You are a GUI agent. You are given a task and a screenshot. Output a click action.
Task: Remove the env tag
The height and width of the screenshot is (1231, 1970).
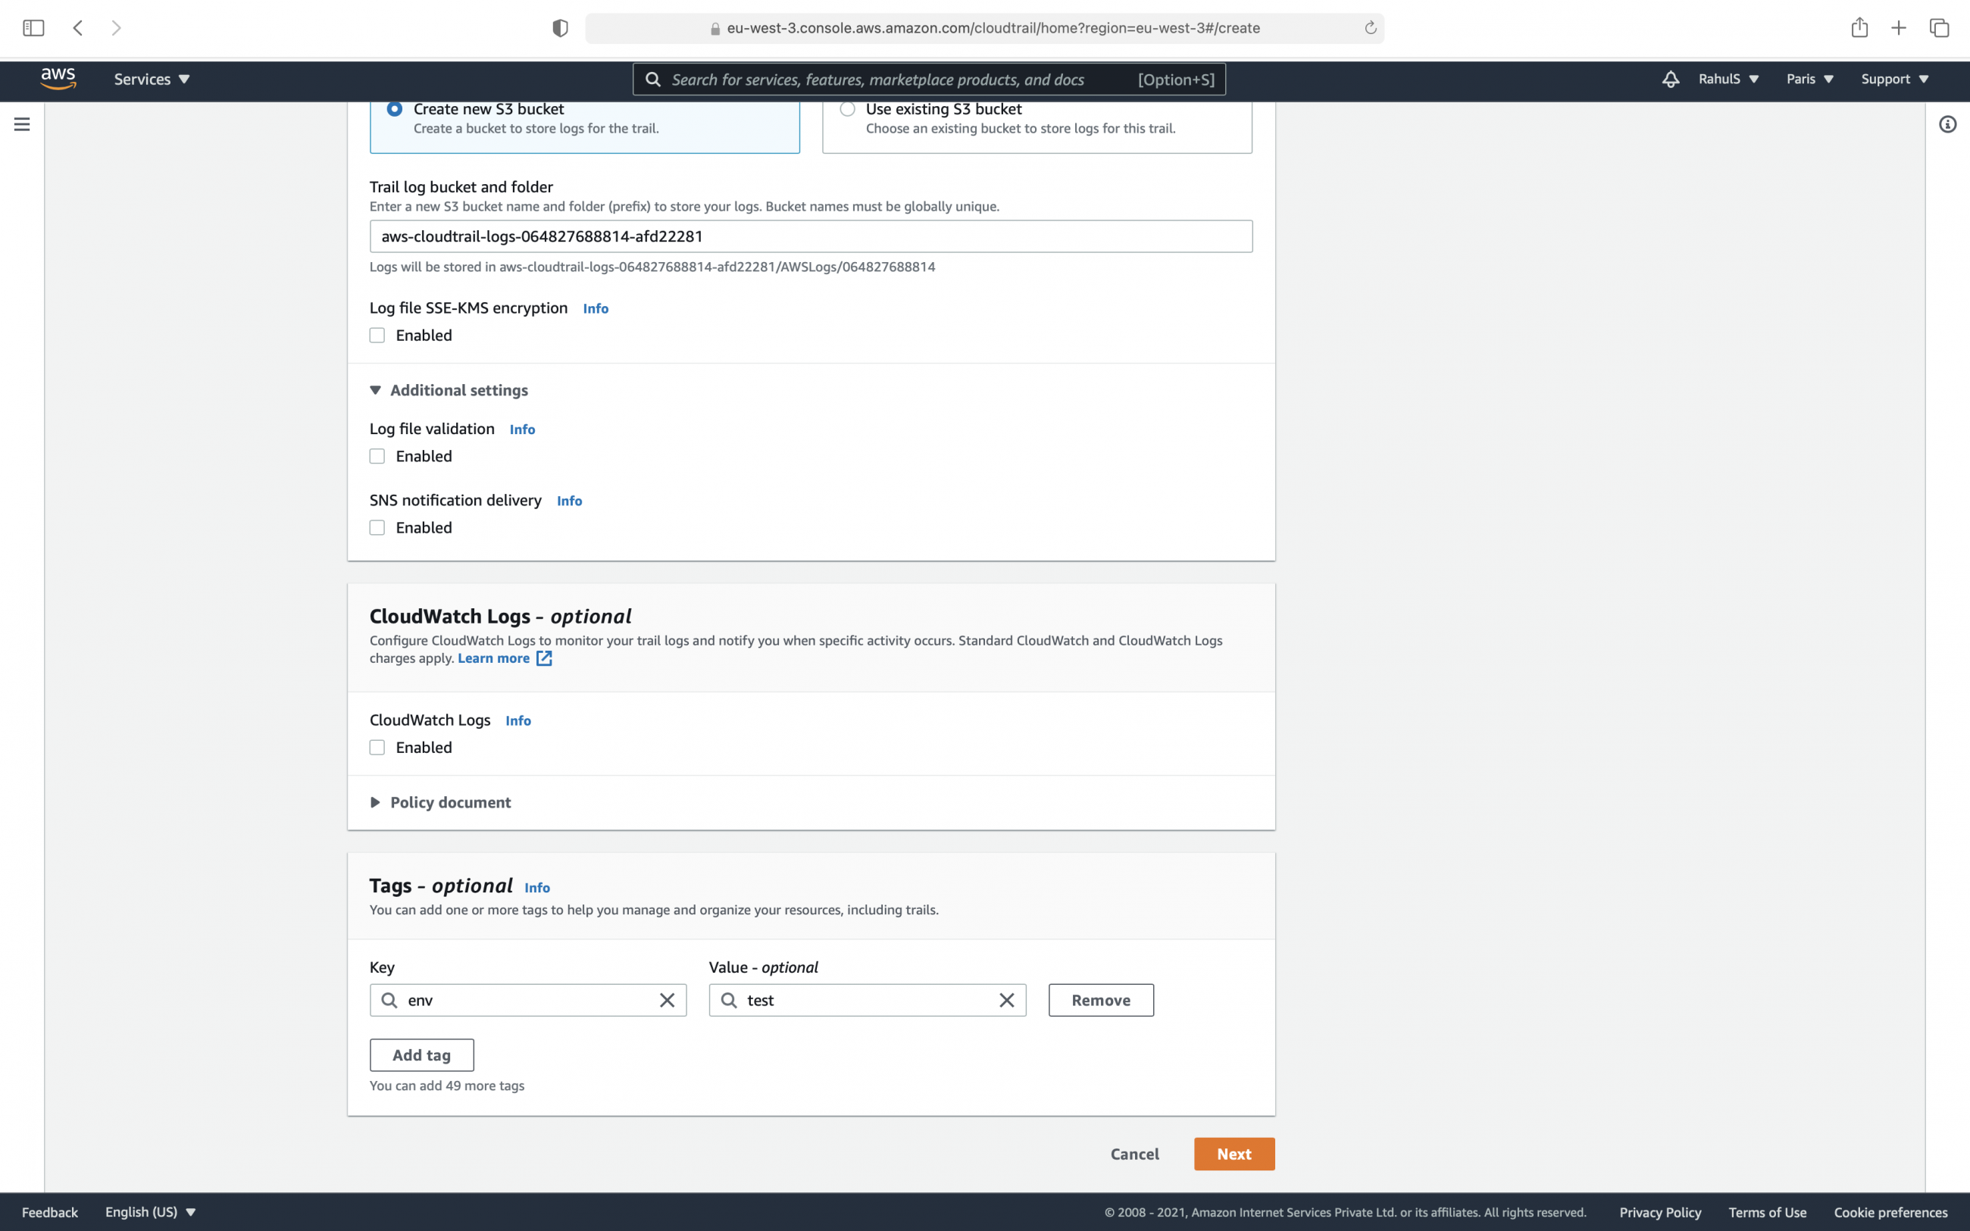(x=1101, y=1000)
